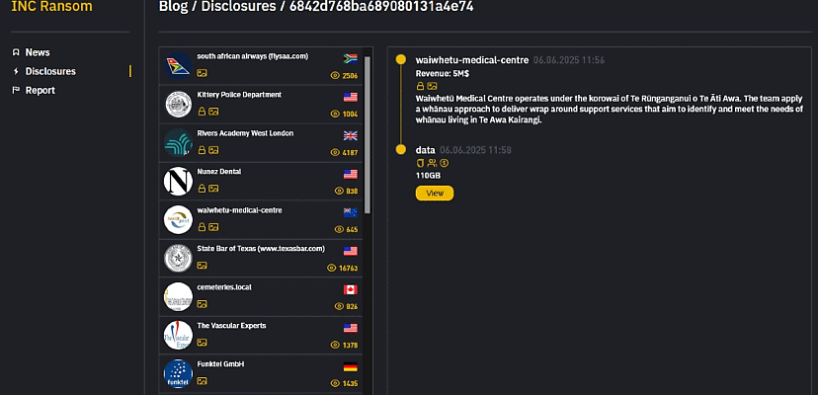The image size is (818, 395).
Task: Click image icon on south african airways row
Action: 202,73
